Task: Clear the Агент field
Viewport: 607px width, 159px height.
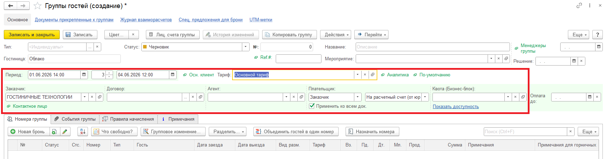Action: pos(294,97)
